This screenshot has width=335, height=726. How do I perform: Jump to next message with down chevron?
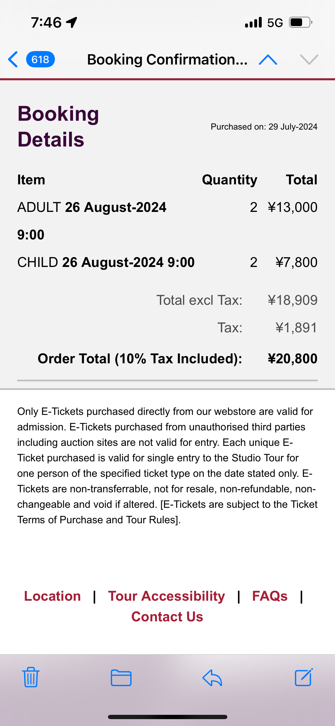[x=309, y=60]
